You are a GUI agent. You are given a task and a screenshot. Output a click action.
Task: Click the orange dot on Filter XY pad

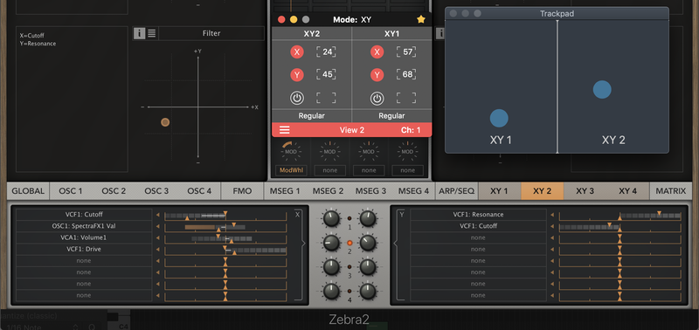coord(165,122)
